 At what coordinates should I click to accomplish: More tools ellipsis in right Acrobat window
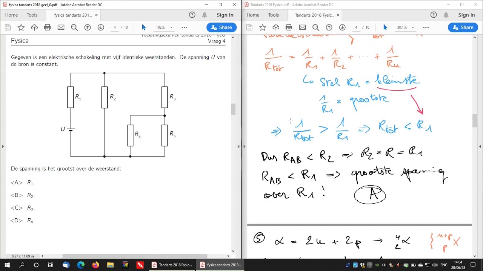[426, 27]
